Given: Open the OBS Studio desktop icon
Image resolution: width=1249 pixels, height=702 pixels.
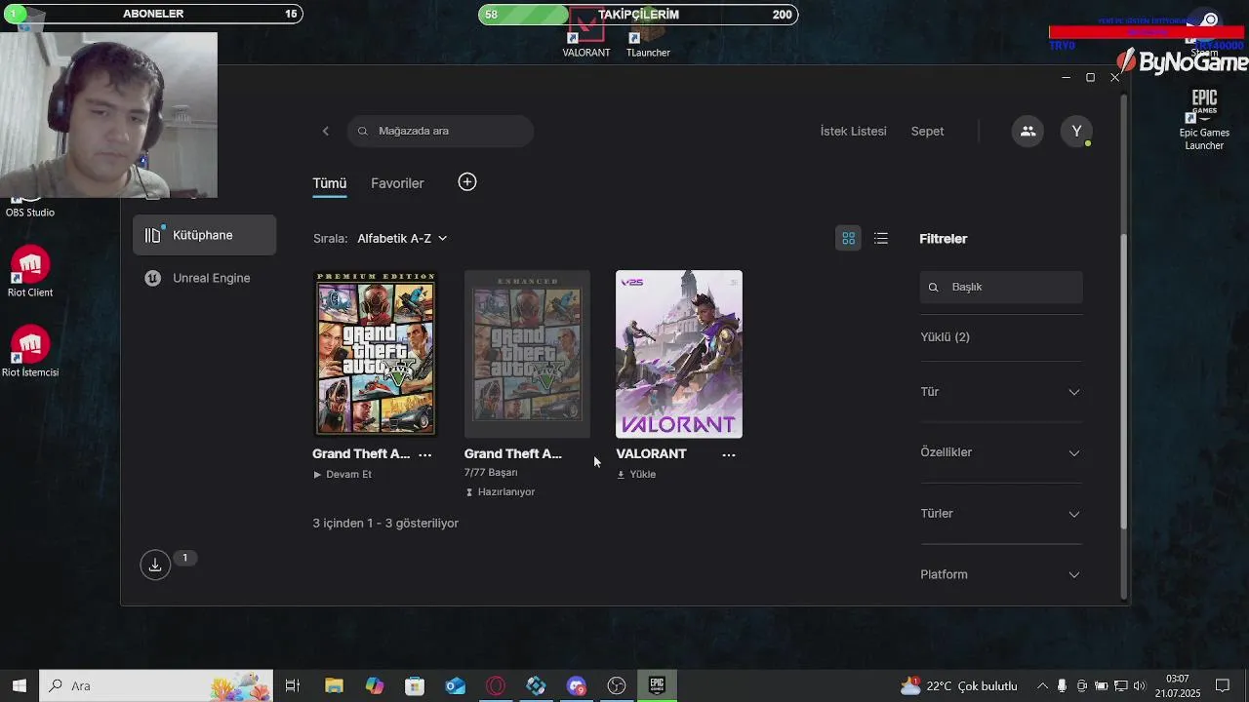Looking at the screenshot, I should pos(30,206).
